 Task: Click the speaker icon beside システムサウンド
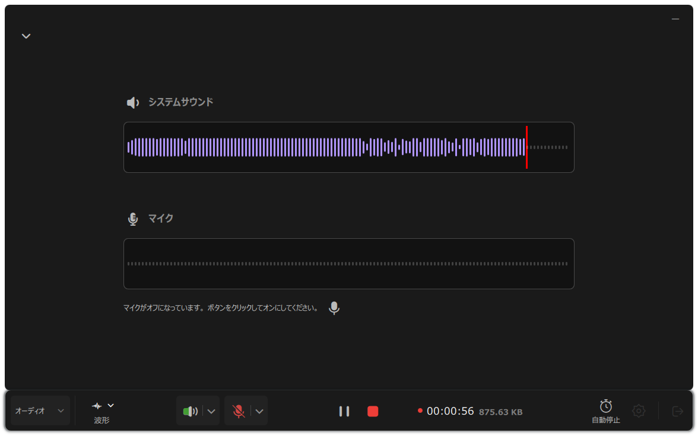133,103
